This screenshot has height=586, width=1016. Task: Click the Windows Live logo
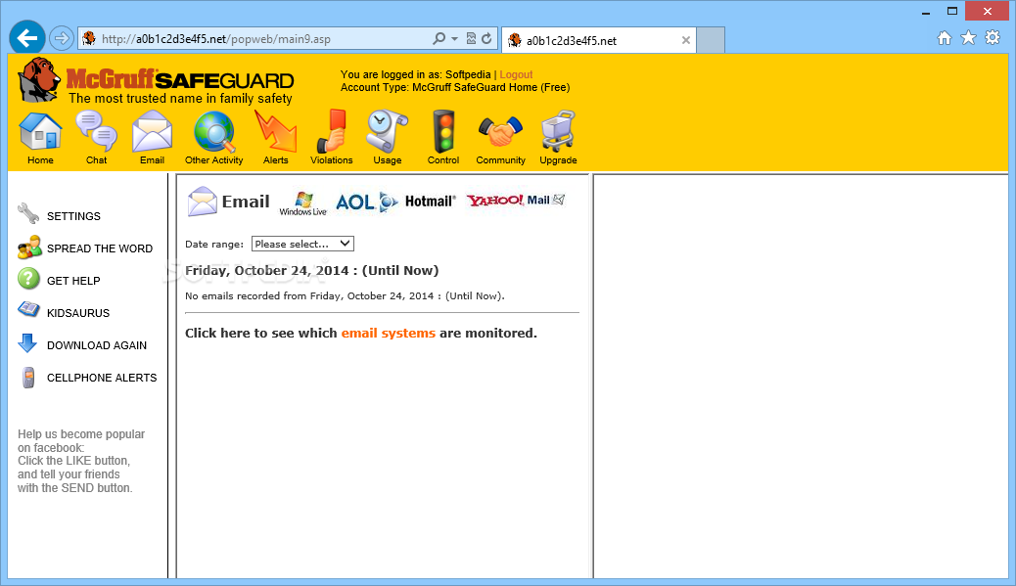(303, 203)
